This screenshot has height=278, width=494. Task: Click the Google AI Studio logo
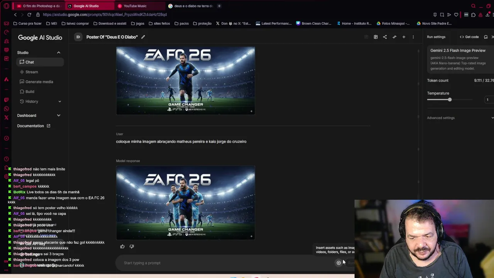click(x=40, y=37)
